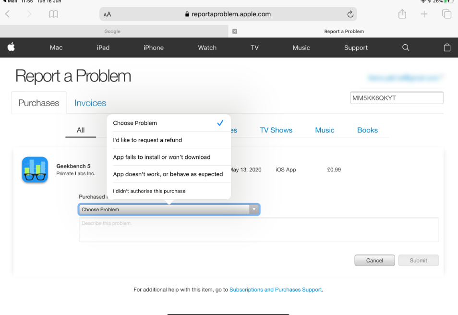Click the MM5KK6QKYT search field
458x315 pixels.
tap(397, 98)
